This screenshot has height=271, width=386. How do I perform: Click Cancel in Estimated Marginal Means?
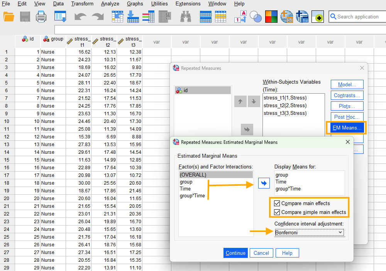tap(261, 253)
